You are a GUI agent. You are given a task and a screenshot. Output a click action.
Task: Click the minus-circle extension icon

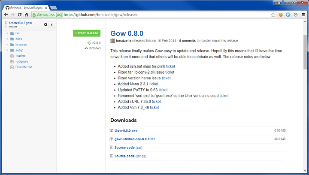pyautogui.click(x=296, y=15)
